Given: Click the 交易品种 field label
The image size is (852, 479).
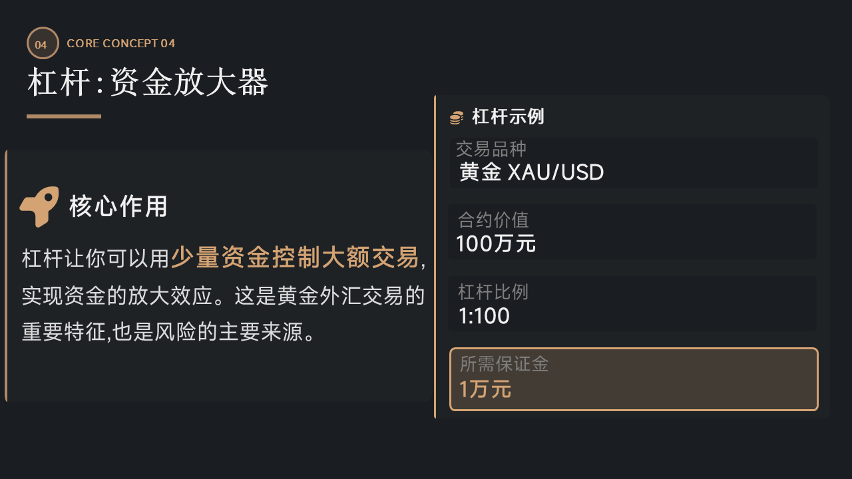Looking at the screenshot, I should (491, 148).
